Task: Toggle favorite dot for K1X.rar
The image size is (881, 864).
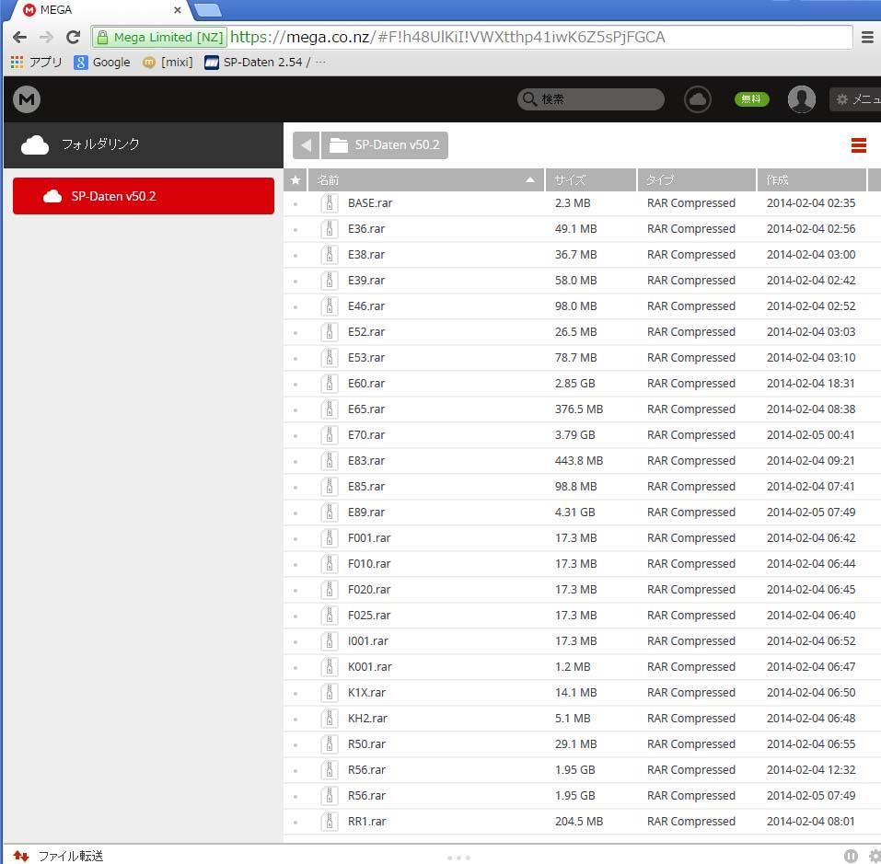Action: [296, 694]
